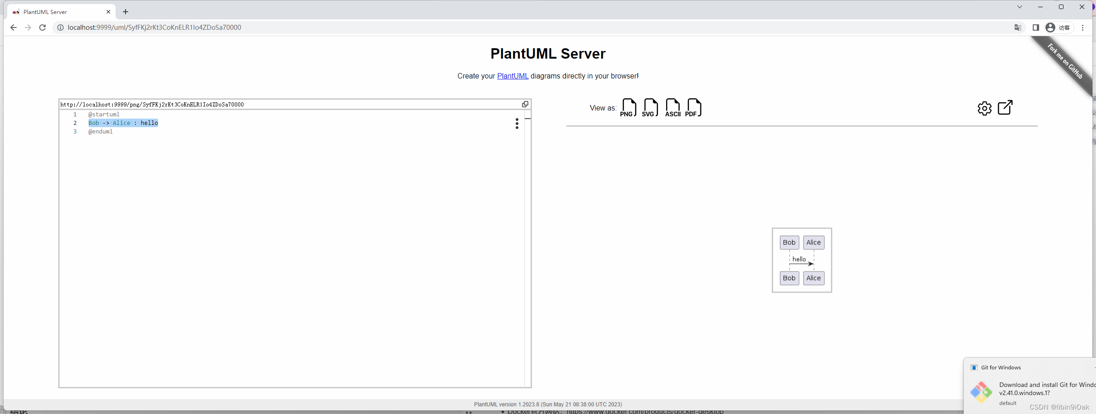Viewport: 1096px width, 414px height.
Task: Open Chrome three-dot menu
Action: [1082, 28]
